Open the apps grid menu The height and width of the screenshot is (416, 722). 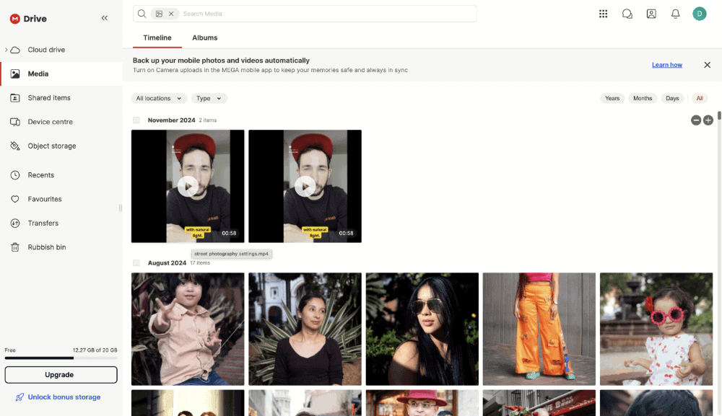coord(604,14)
